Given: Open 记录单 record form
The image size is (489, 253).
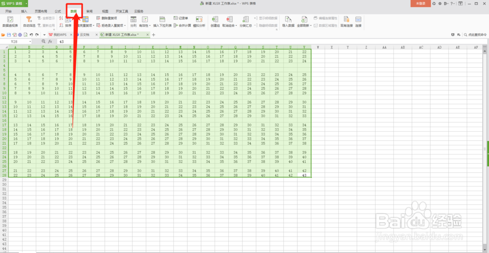Looking at the screenshot, I should tap(181, 18).
